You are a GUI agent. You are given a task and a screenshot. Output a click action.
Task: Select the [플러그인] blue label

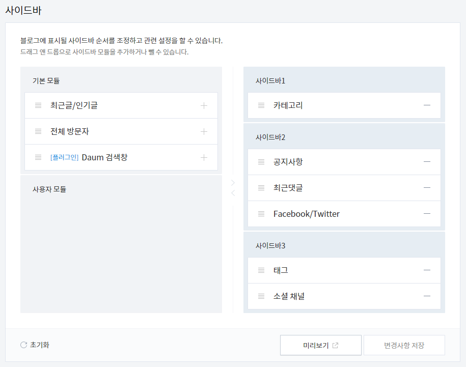[65, 157]
